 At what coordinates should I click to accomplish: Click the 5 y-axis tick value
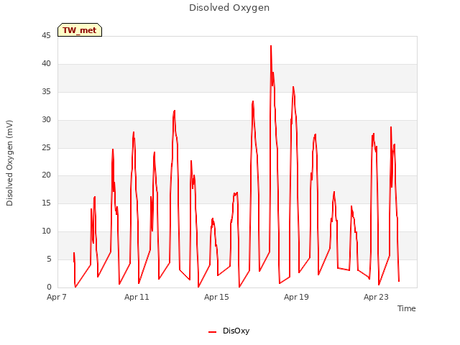pos(49,259)
